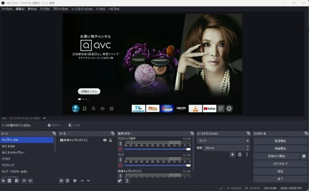
Task: Click the home icon in preview
Action: pos(102,108)
